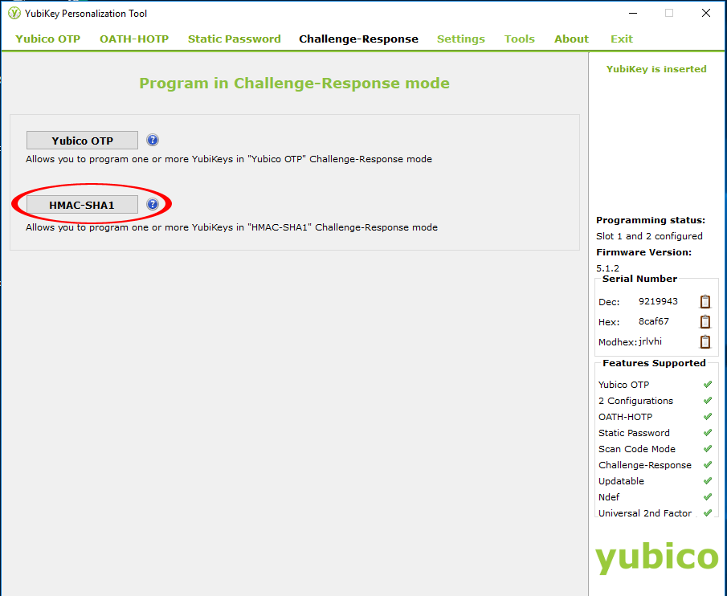Copy decimal serial number to clipboard
Image resolution: width=727 pixels, height=596 pixels.
point(705,302)
